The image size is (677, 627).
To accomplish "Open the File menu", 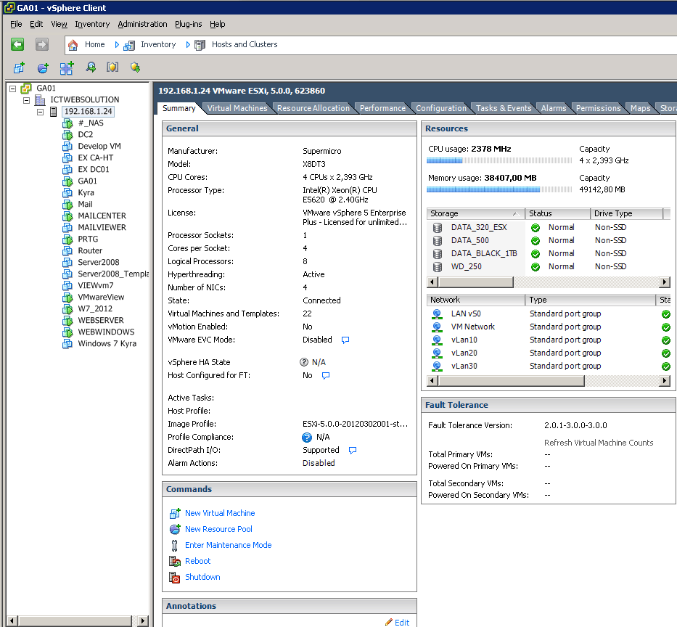I will (x=16, y=24).
